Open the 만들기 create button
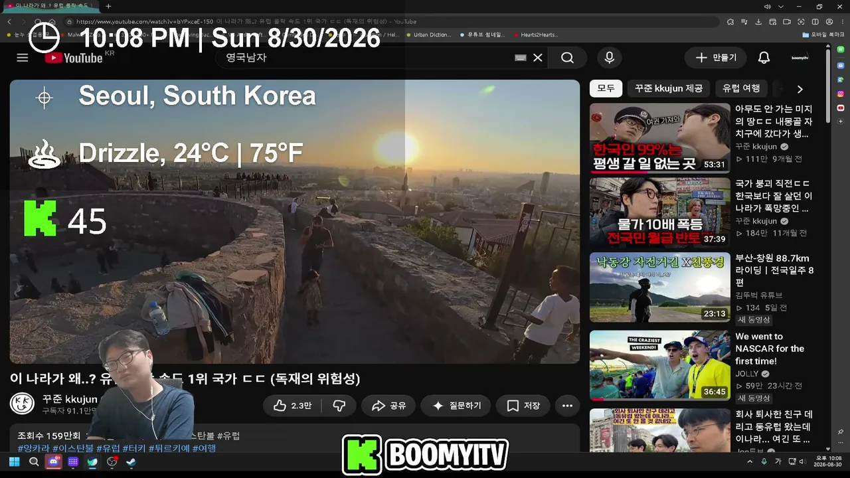The image size is (850, 478). pyautogui.click(x=716, y=58)
